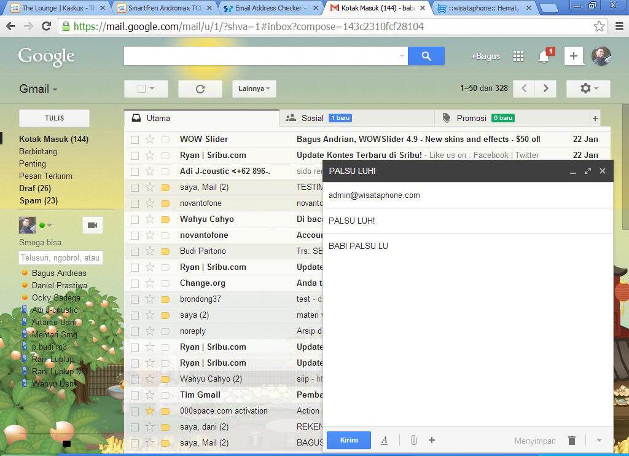The image size is (629, 456).
Task: Open the Gmail product switcher dropdown
Action: click(38, 89)
